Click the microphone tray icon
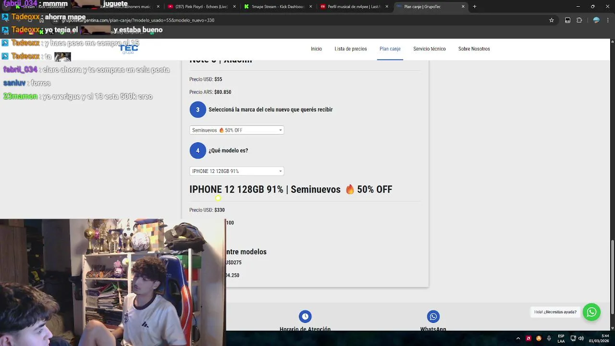Viewport: 615px width, 346px height. 549,338
